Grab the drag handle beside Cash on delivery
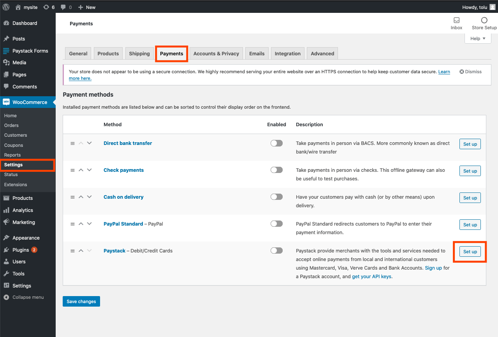Viewport: 498px width, 337px height. click(x=72, y=197)
